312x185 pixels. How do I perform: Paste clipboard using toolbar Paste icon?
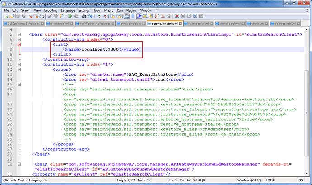click(61, 16)
